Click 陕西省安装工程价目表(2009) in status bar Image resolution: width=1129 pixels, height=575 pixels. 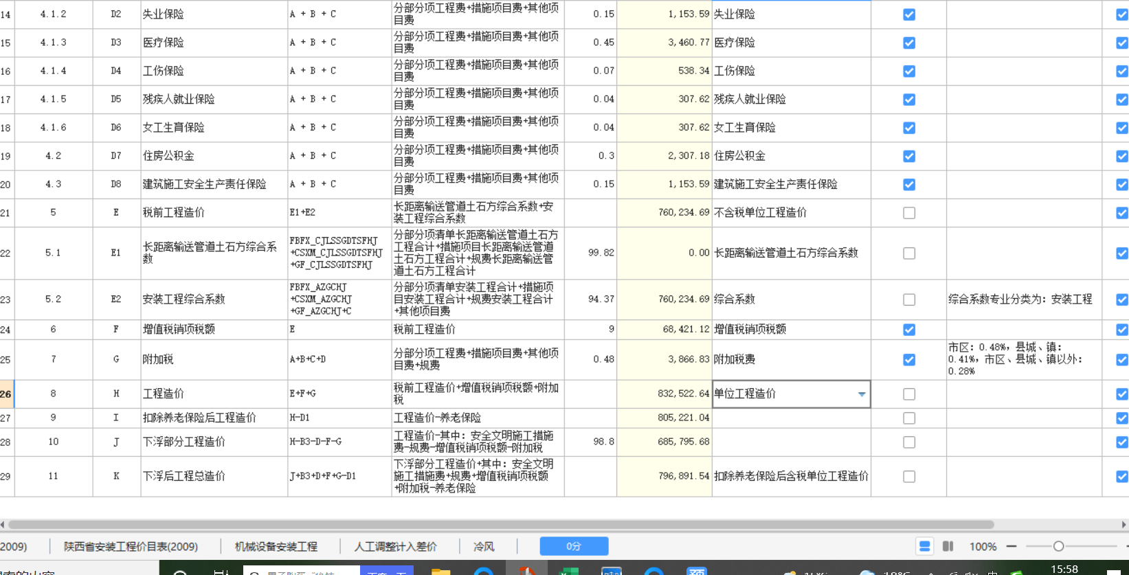tap(131, 547)
